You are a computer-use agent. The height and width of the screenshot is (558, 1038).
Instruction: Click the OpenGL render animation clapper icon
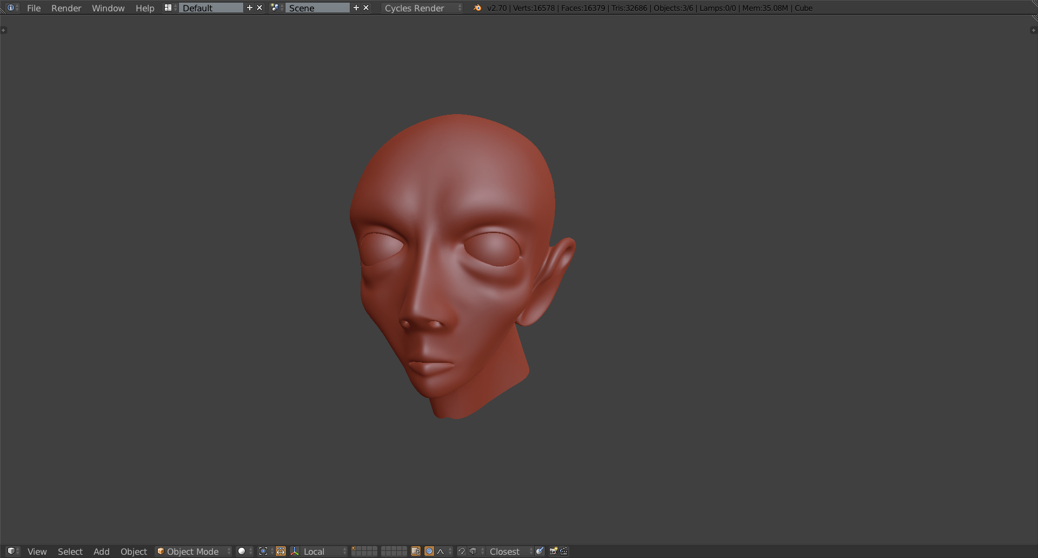pyautogui.click(x=564, y=551)
